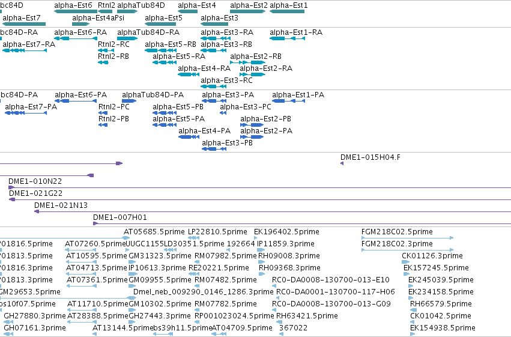Select the AT05685.5prime EST label
Viewport: 511px width, 337px height.
pos(154,232)
